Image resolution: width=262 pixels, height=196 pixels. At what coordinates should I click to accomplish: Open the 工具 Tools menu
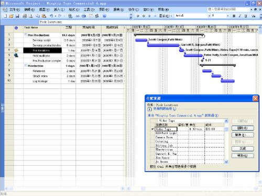(x=89, y=9)
